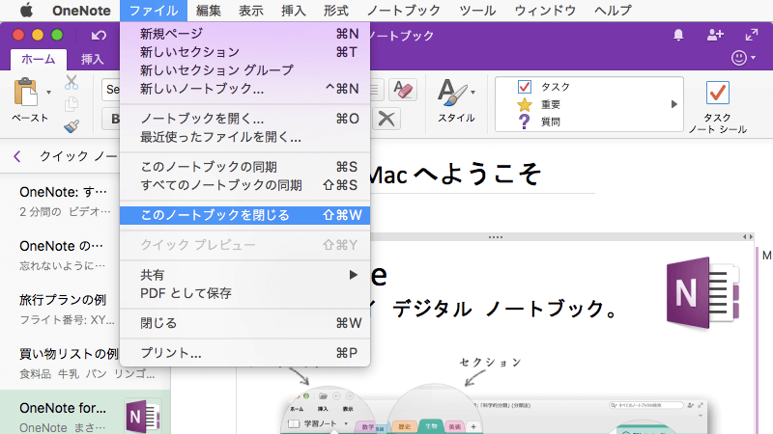Click the page title 'Mac へようこそ'

(x=454, y=174)
